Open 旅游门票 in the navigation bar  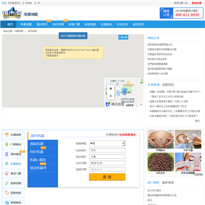point(74,24)
